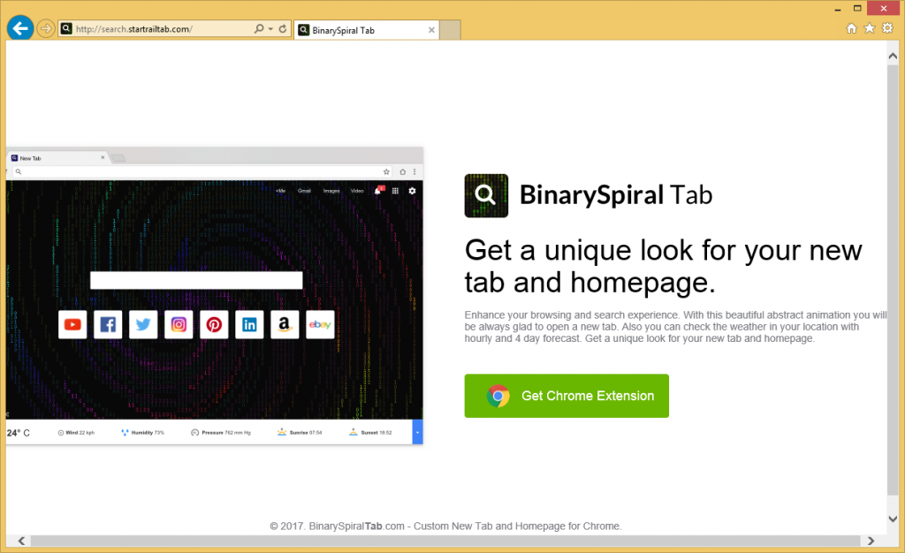This screenshot has height=553, width=905.
Task: Click the home icon in preview browser
Action: click(x=402, y=172)
